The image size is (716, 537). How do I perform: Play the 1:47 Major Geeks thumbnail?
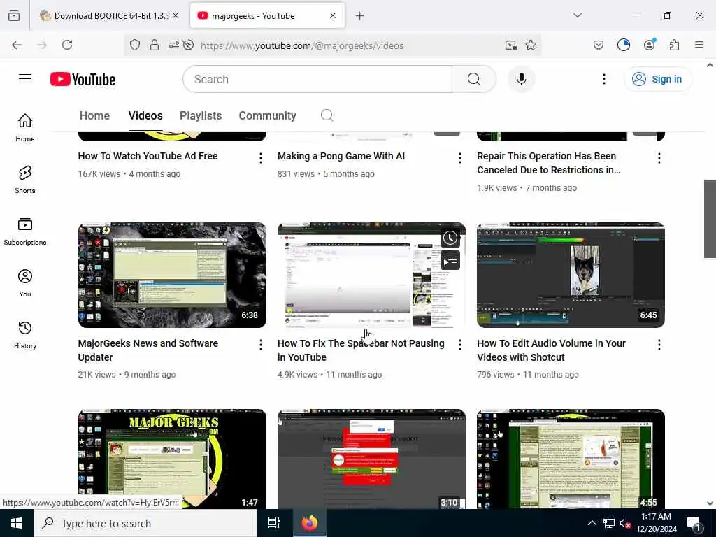(172, 459)
